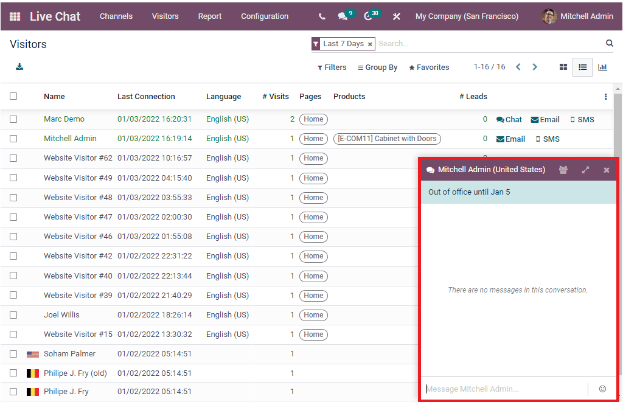Switch to the Report section
The height and width of the screenshot is (402, 623).
click(209, 16)
